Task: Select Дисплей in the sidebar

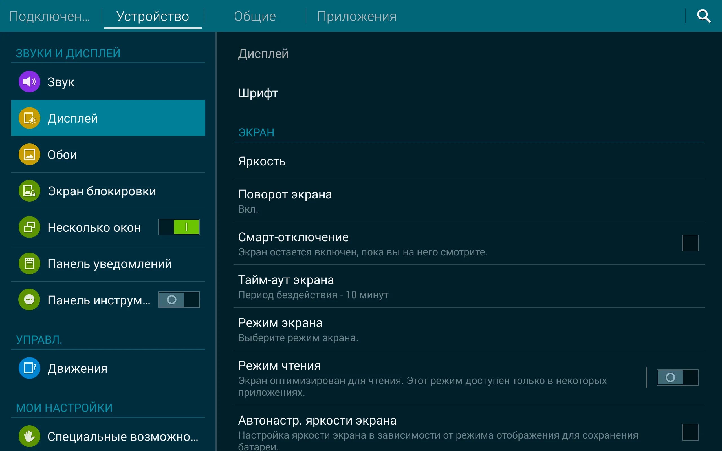Action: click(108, 118)
